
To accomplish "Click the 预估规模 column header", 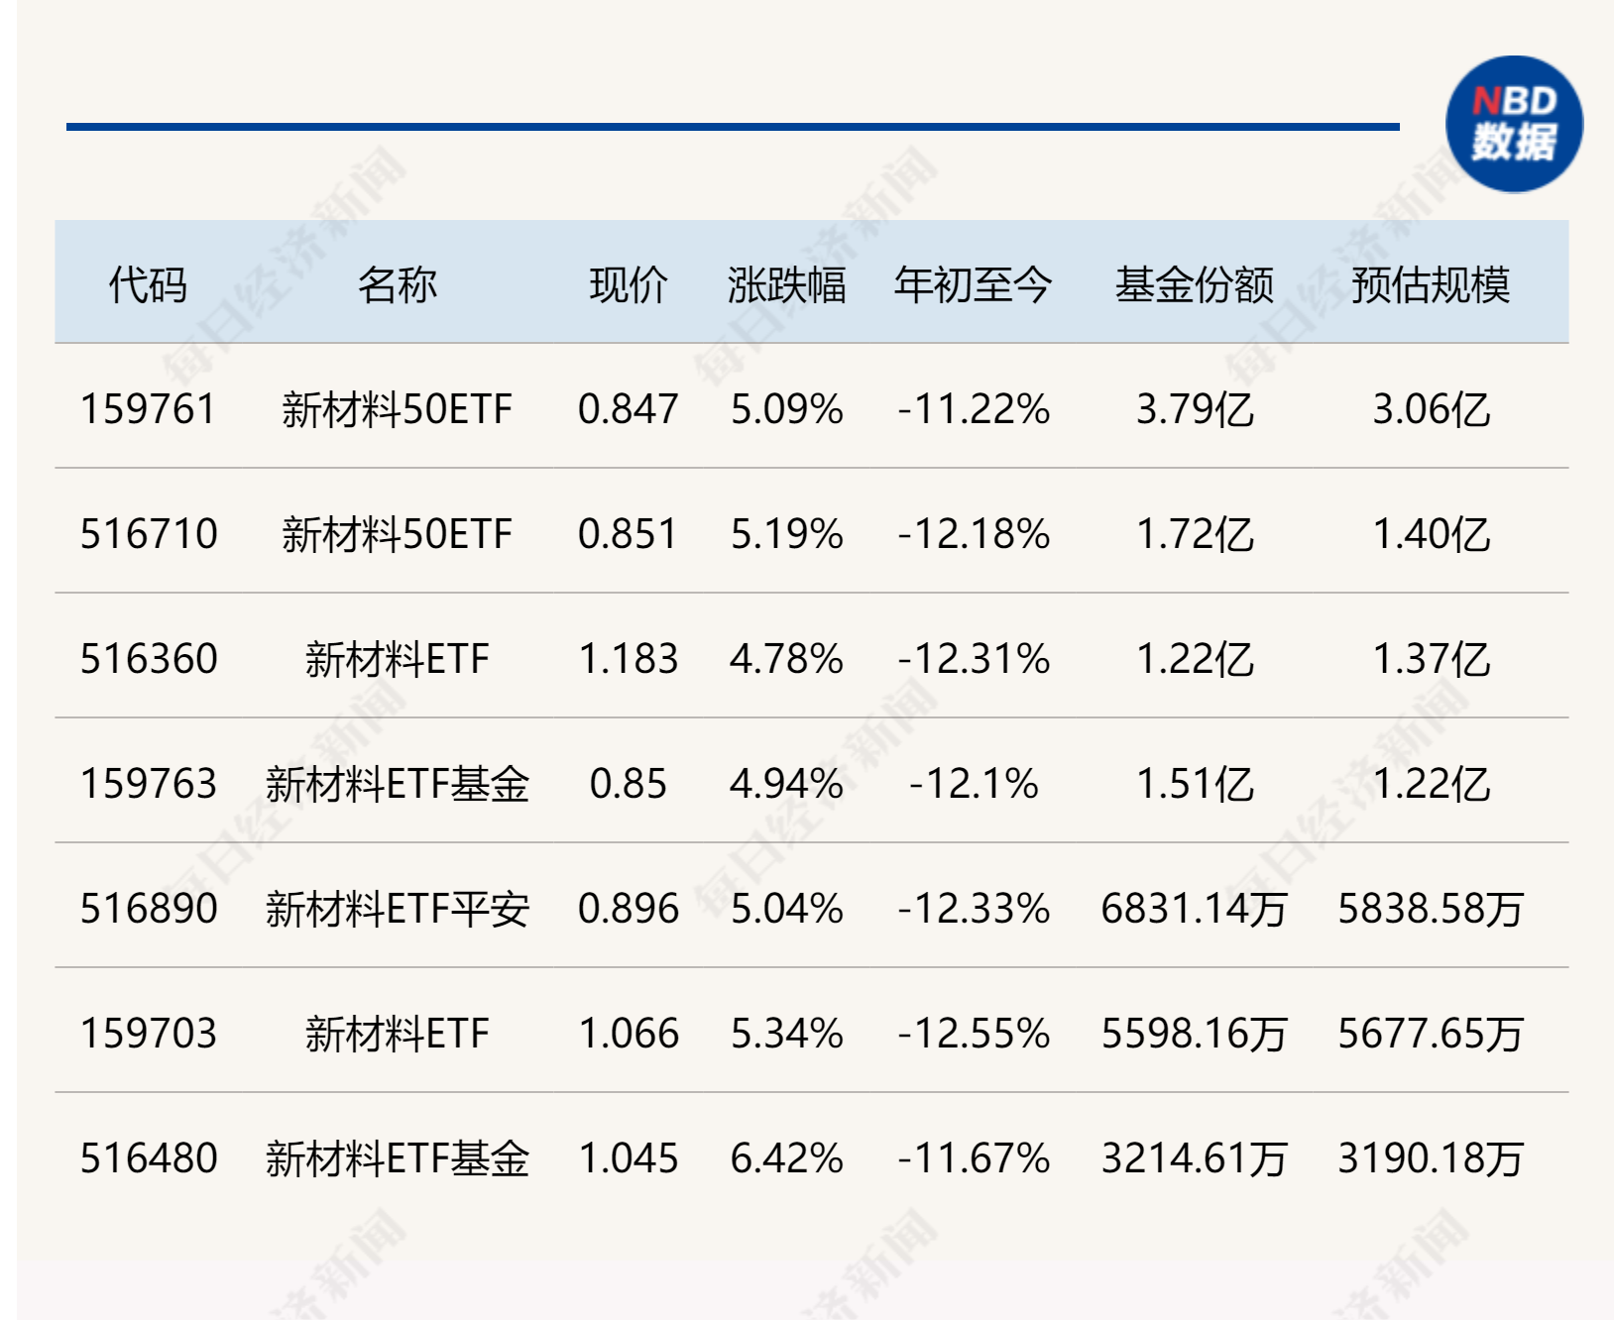I will tap(1431, 285).
